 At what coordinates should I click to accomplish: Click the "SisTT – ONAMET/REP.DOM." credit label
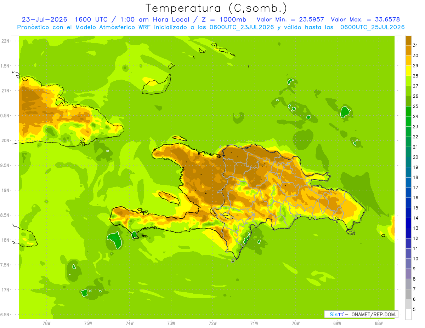pyautogui.click(x=361, y=314)
